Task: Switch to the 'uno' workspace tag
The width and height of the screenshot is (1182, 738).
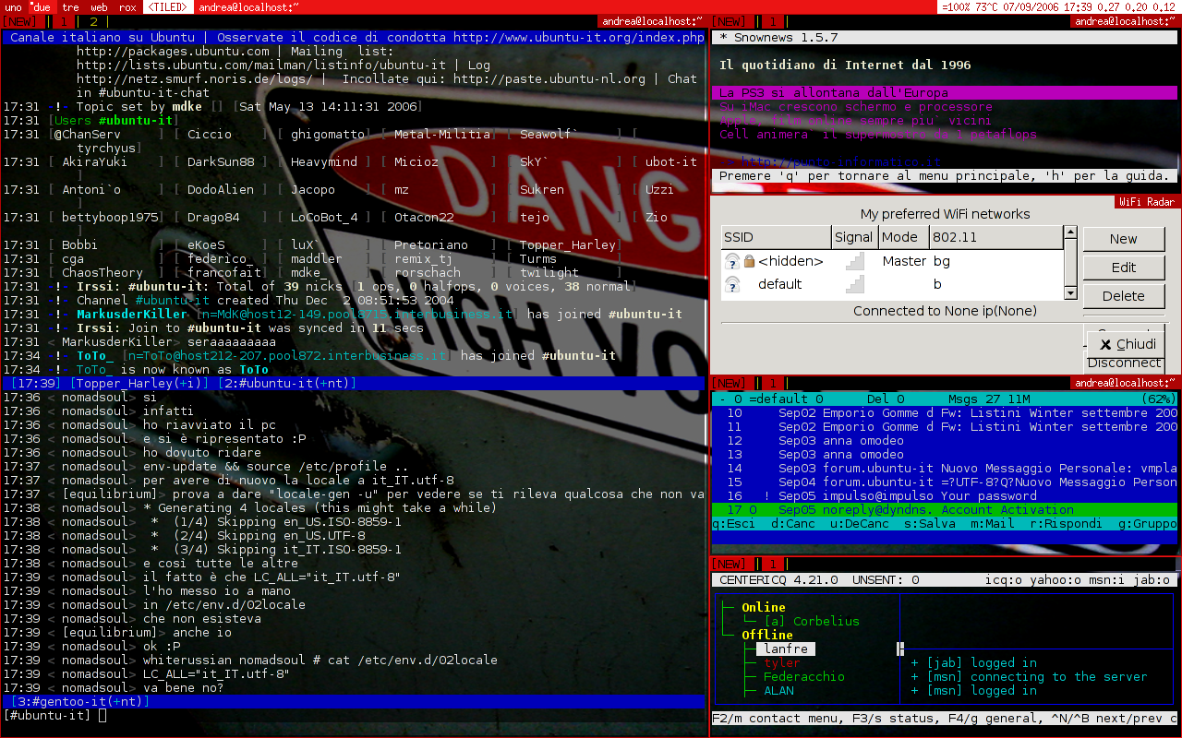Action: coord(14,7)
